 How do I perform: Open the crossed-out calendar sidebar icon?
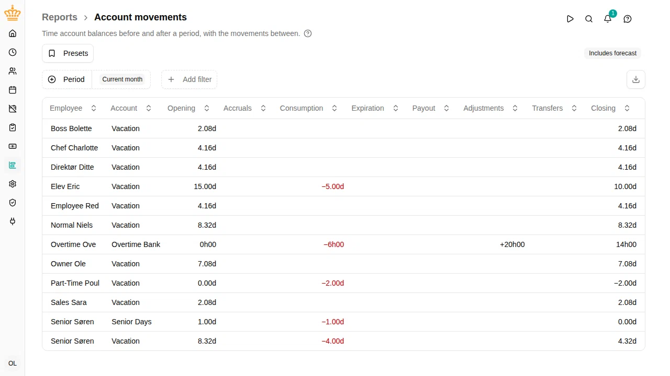click(x=13, y=109)
